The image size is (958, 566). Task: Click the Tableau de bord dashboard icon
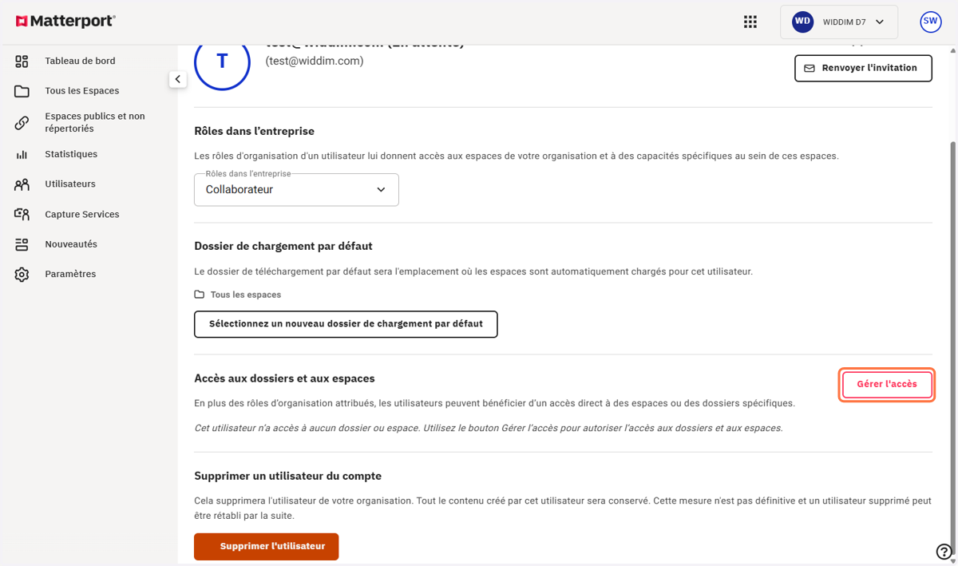click(x=22, y=61)
